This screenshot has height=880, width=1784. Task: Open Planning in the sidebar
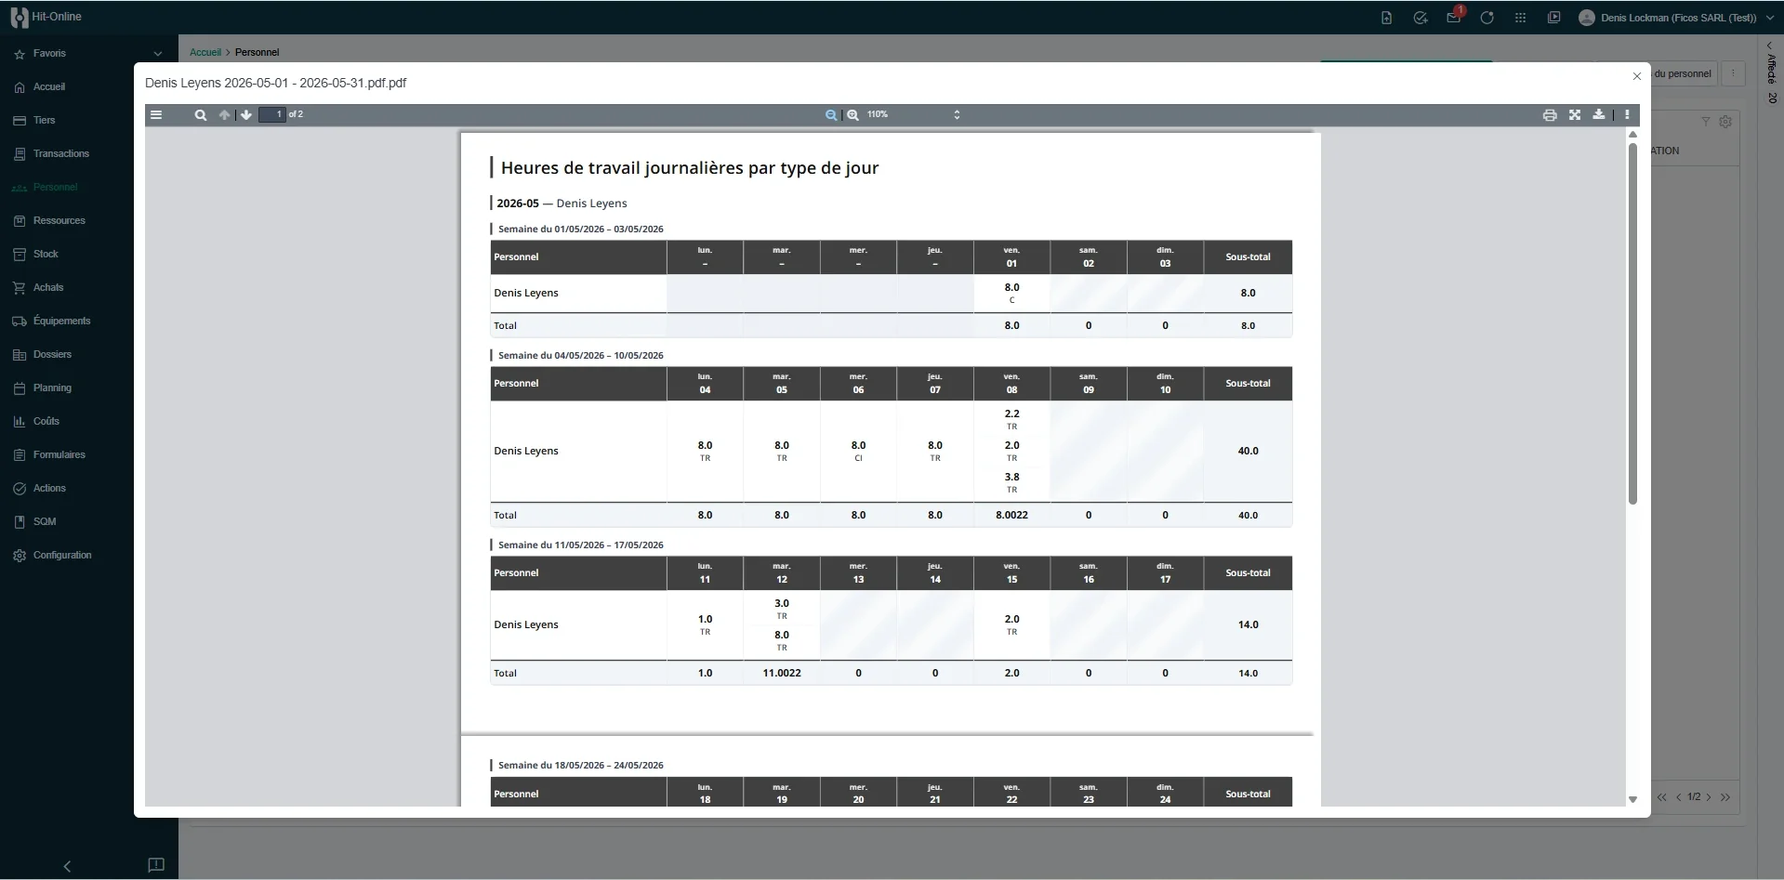pos(52,388)
